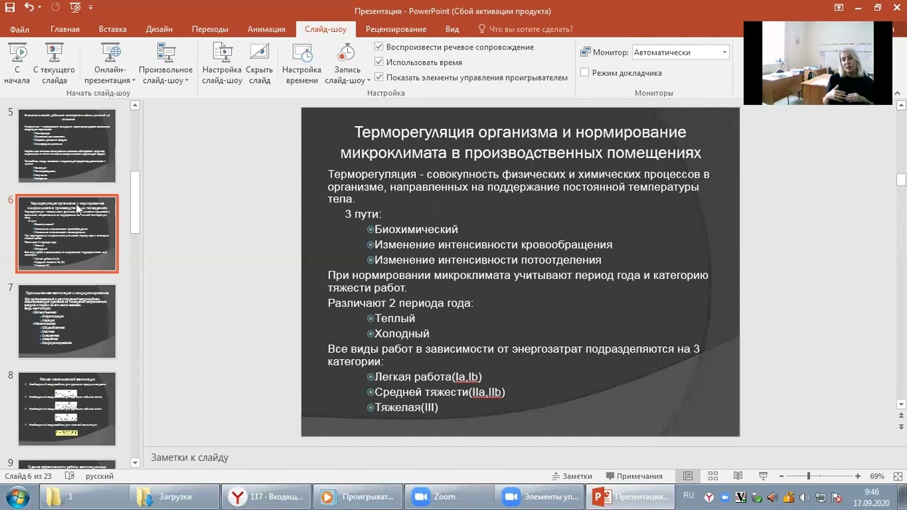Screen dimensions: 907x510
Task: Open Yandex browser taskbar window
Action: coord(266,497)
